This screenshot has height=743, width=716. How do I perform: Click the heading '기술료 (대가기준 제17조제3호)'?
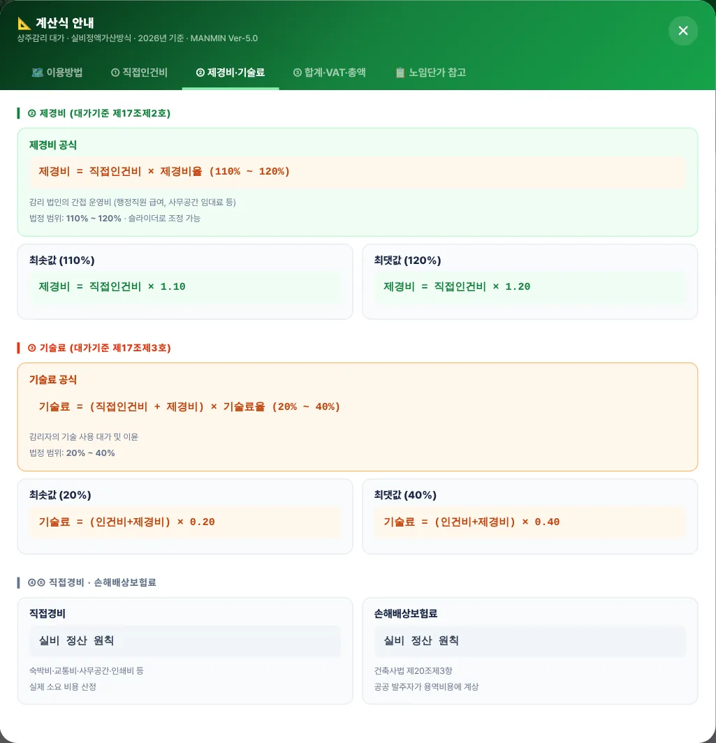click(x=99, y=348)
